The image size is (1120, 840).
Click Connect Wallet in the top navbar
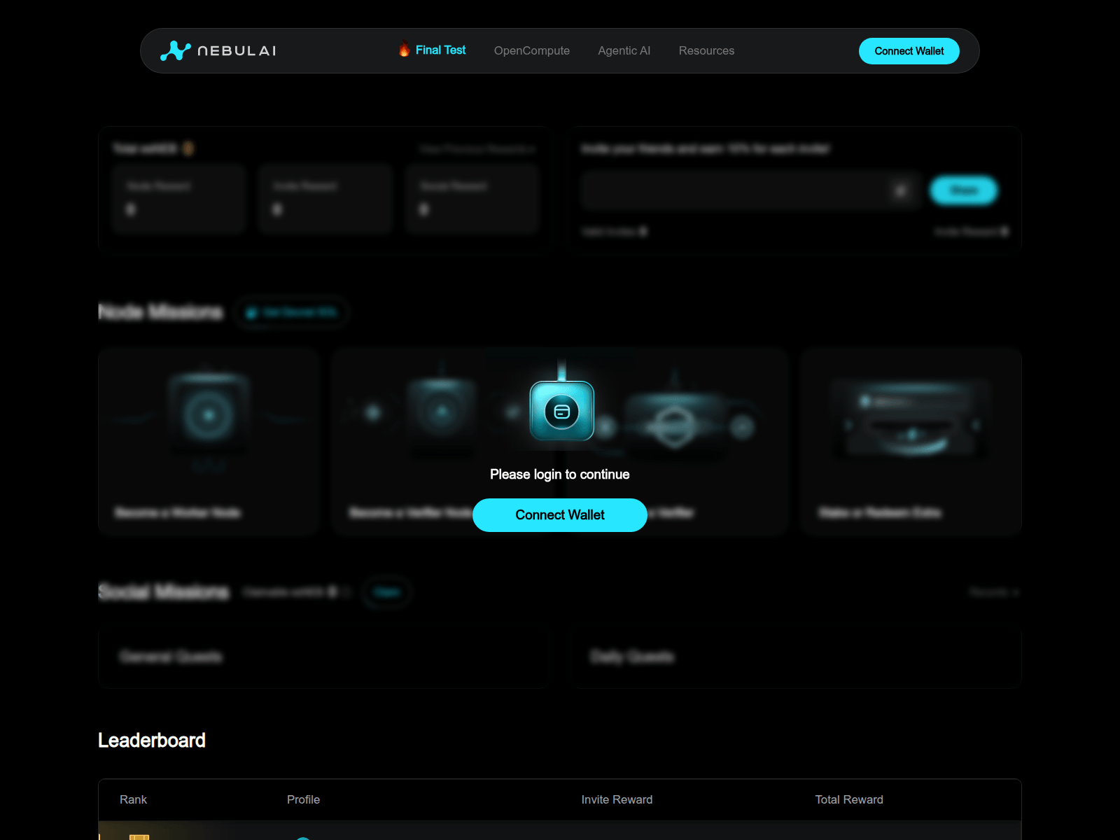point(909,51)
